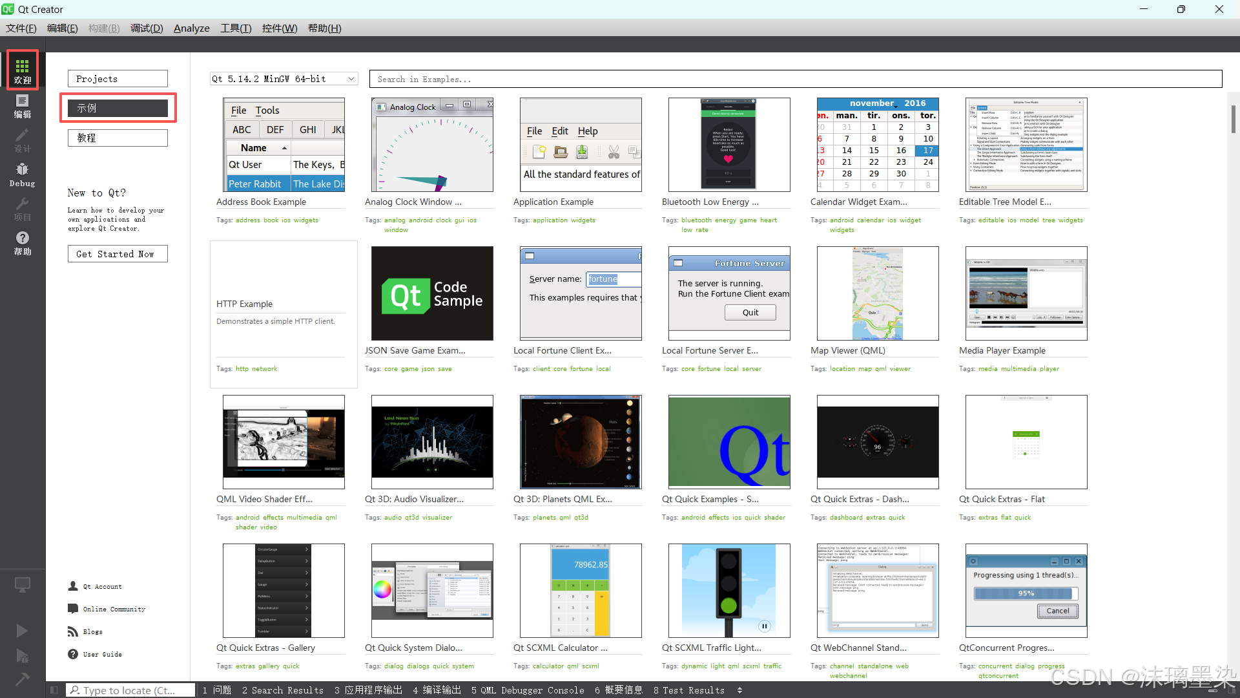Open the User Guide link
The width and height of the screenshot is (1240, 698).
click(95, 655)
